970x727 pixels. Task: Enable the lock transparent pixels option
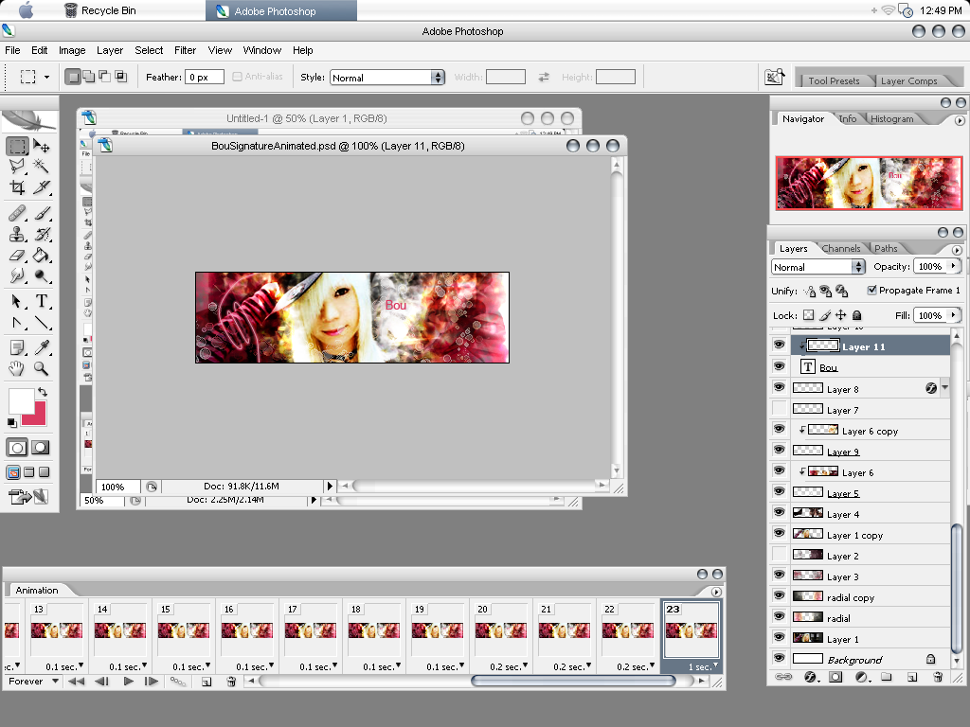[x=809, y=315]
